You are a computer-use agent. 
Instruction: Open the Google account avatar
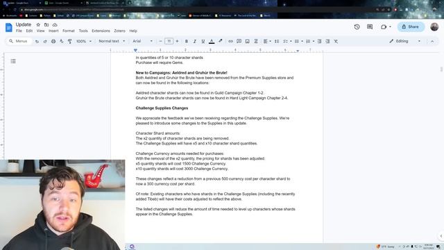point(434,26)
